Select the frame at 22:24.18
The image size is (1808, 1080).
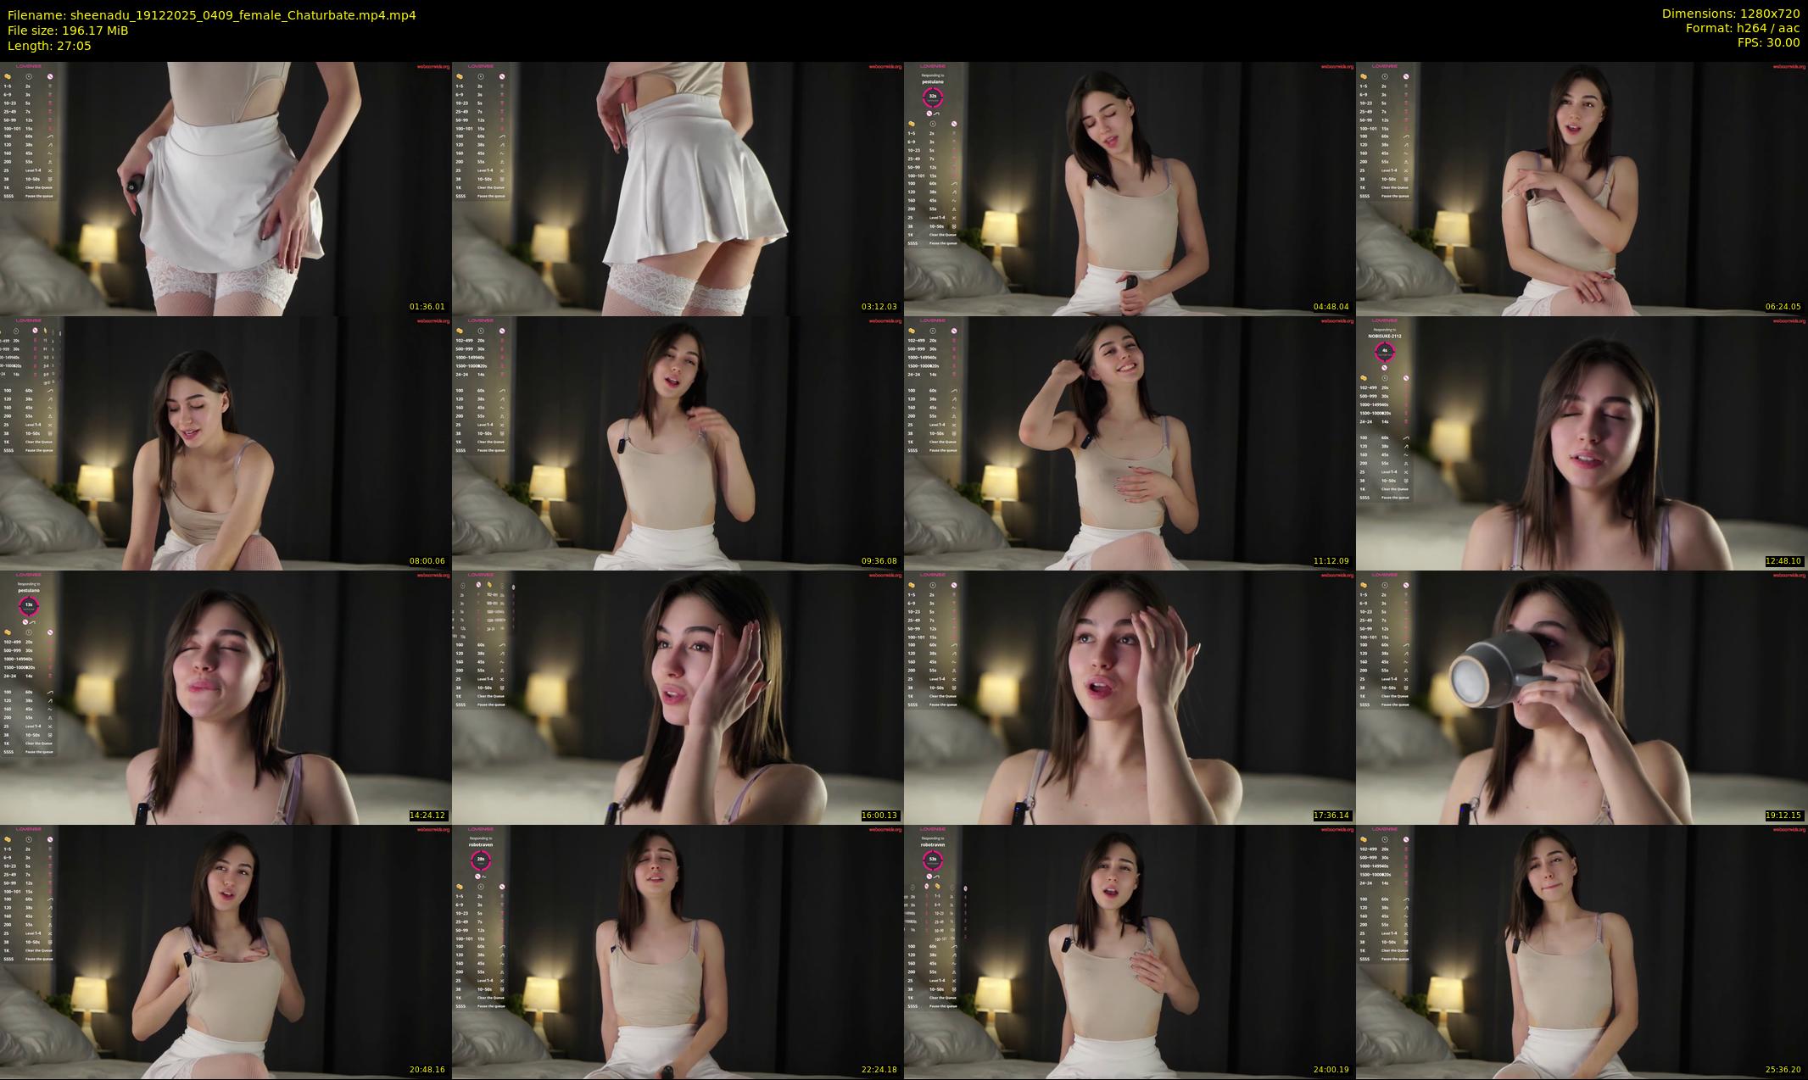tap(678, 951)
